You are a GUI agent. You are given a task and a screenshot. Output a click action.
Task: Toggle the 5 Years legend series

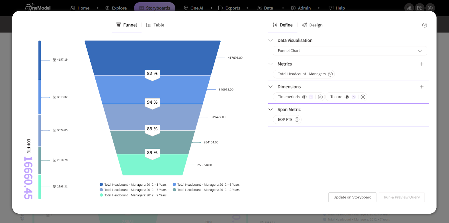(133, 185)
